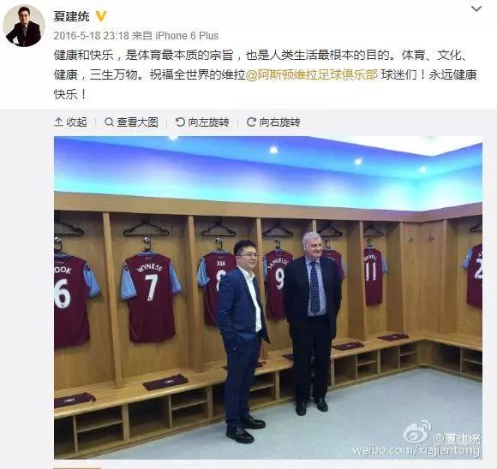The image size is (497, 469).
Task: Click the 夏建统 profile avatar
Action: pyautogui.click(x=24, y=26)
